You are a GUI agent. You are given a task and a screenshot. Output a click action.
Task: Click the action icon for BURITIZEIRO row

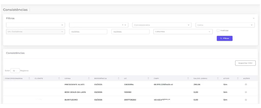pyautogui.click(x=246, y=100)
